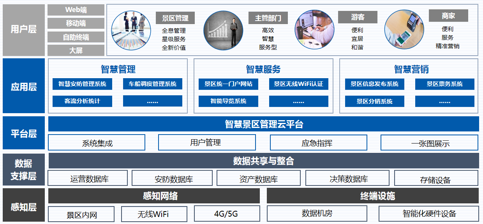Select the 移动端 box

[76, 23]
